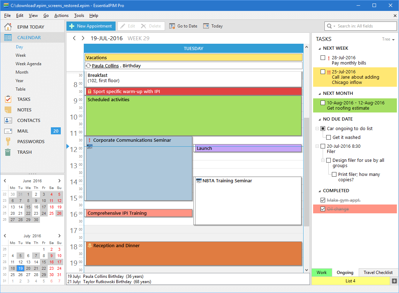Open the EPIM Today home icon
Viewport: 399px width, 293px height.
[x=8, y=27]
